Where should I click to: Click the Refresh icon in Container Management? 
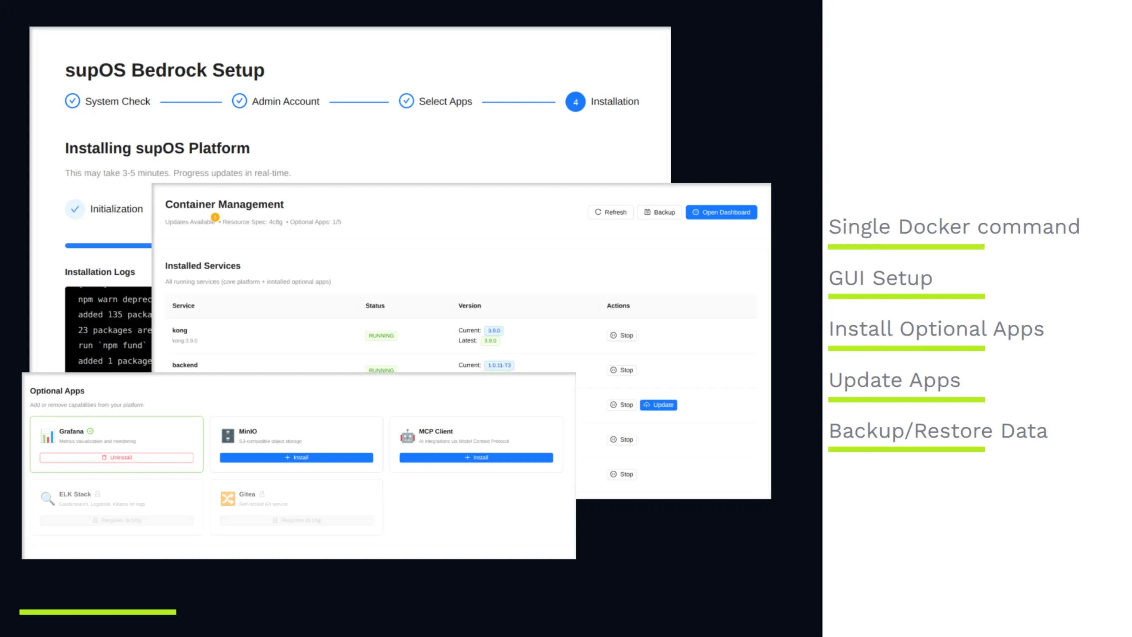coord(599,212)
